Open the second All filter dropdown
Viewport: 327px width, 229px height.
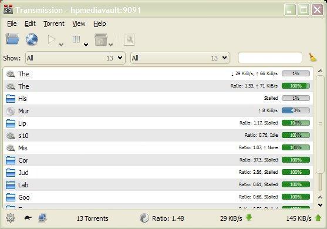[x=180, y=58]
